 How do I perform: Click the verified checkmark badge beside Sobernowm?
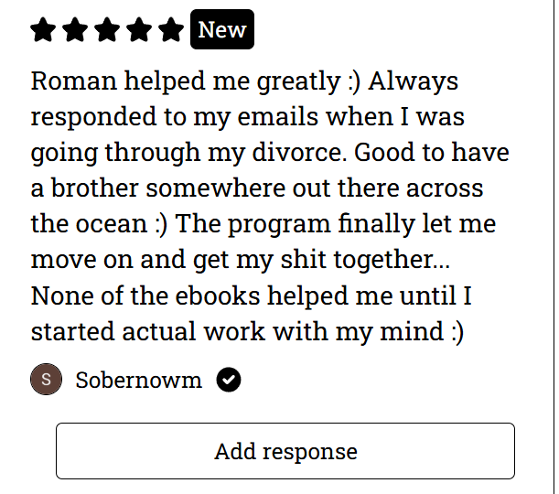[x=229, y=380]
